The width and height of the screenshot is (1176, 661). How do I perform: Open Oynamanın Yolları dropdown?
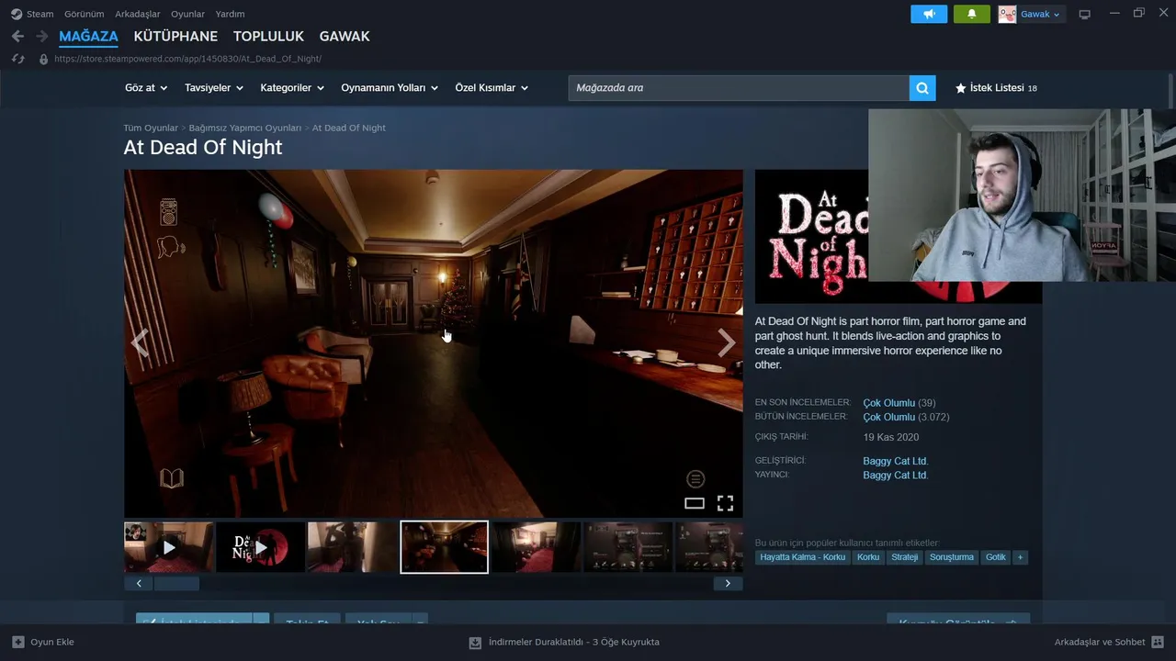point(390,88)
